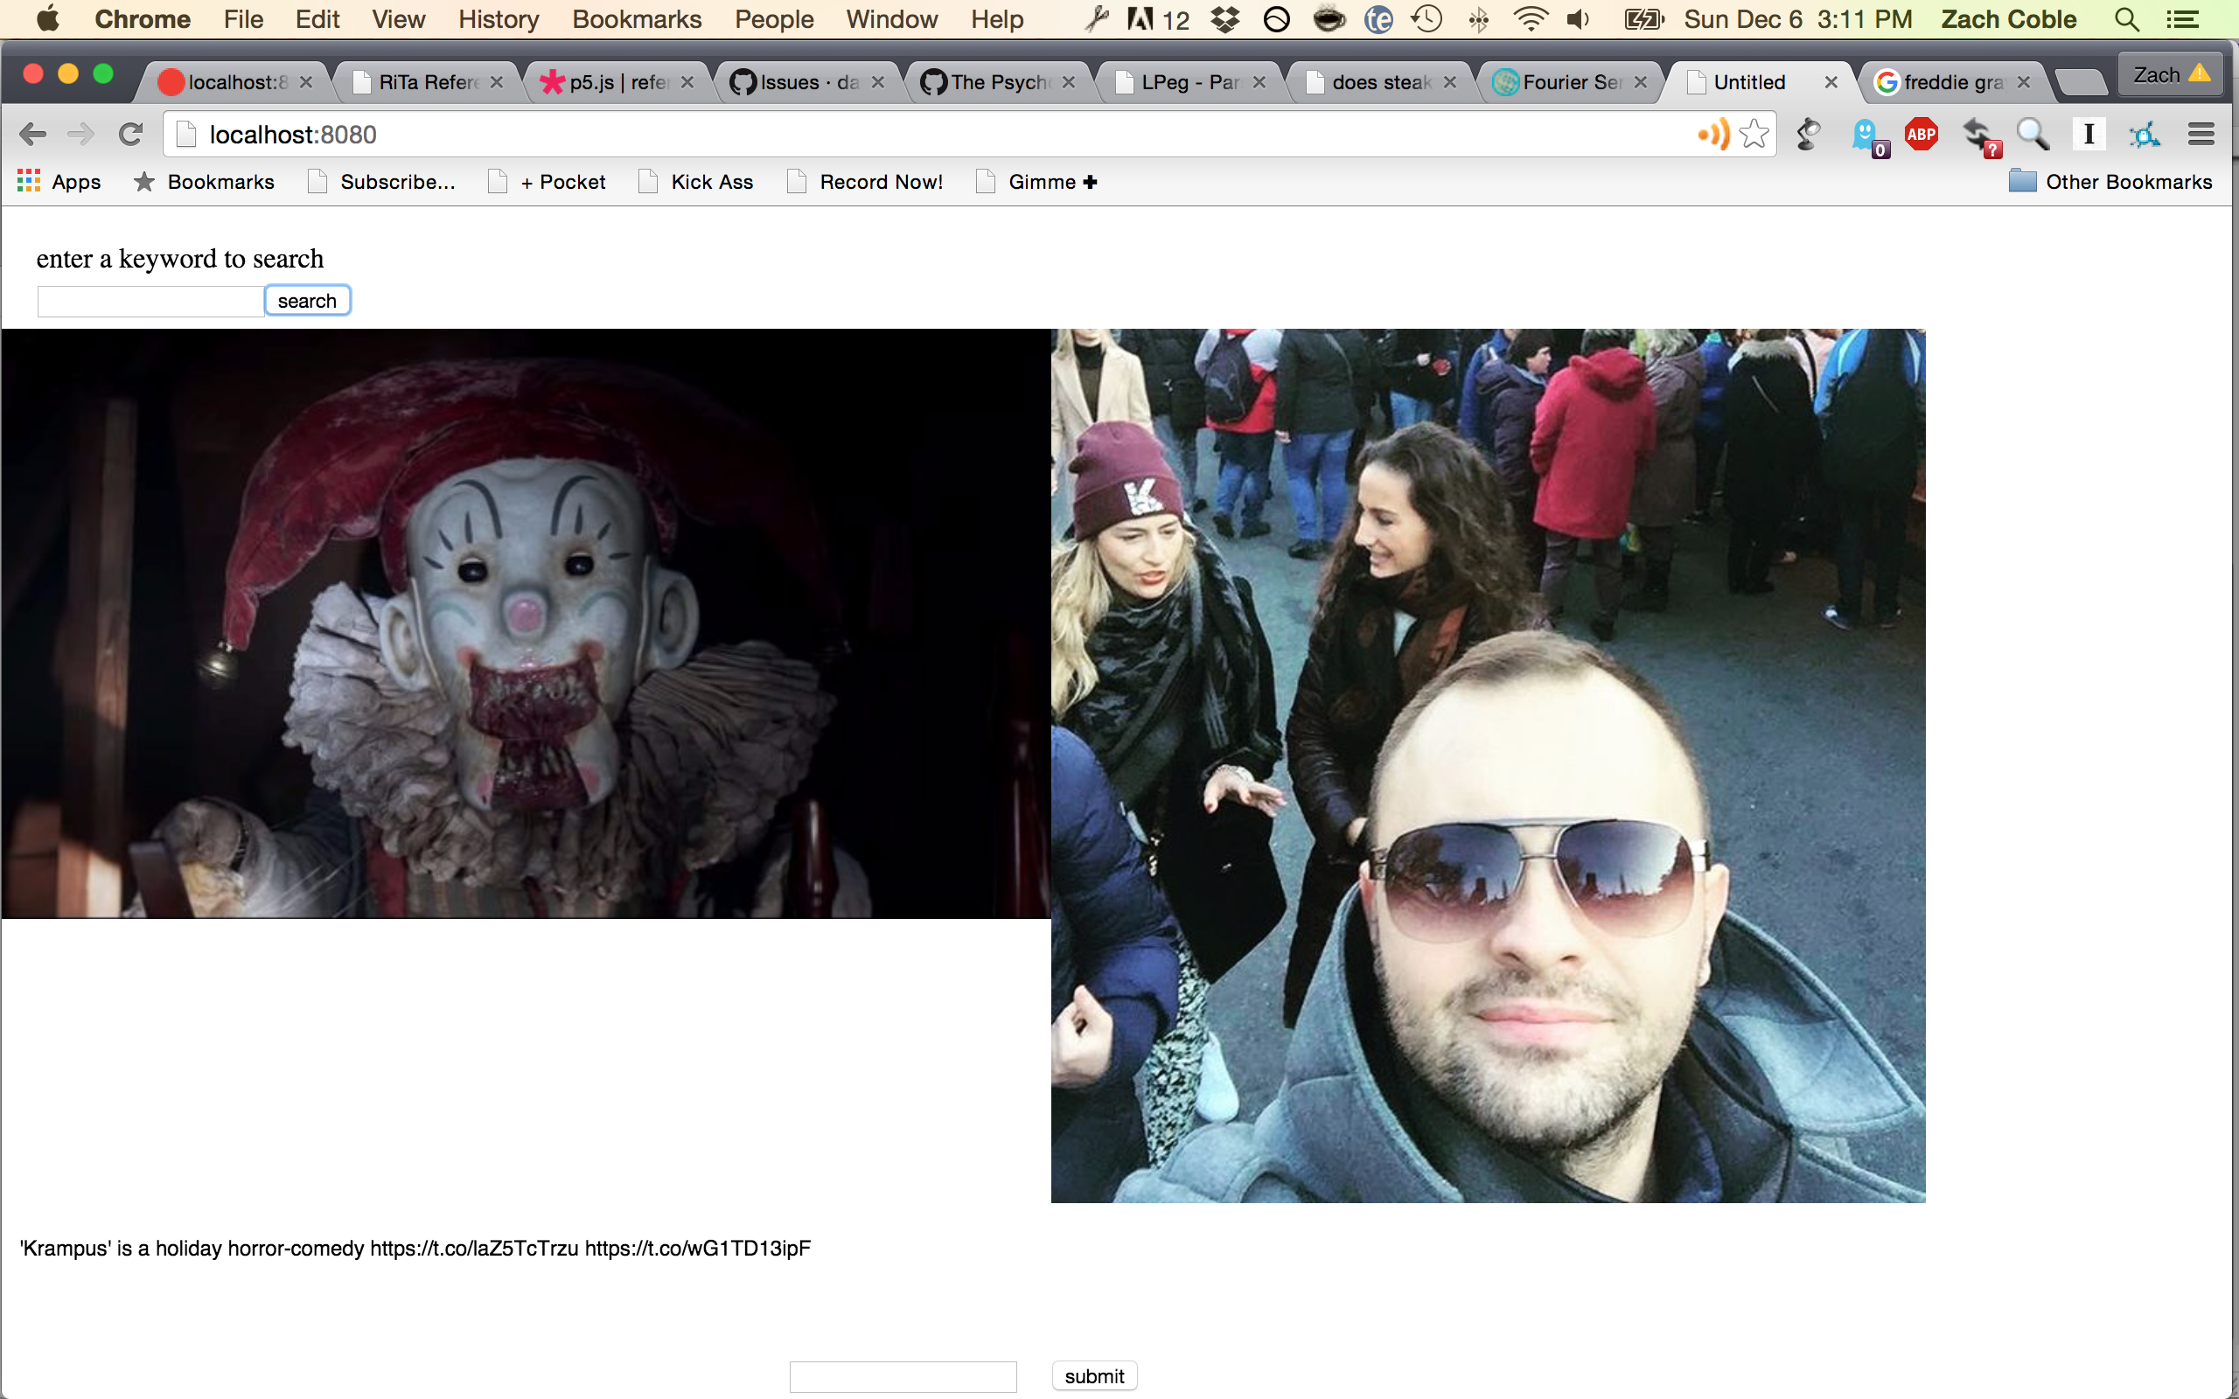Viewport: 2239px width, 1399px height.
Task: Open the Gimme bookmark
Action: click(x=1037, y=181)
